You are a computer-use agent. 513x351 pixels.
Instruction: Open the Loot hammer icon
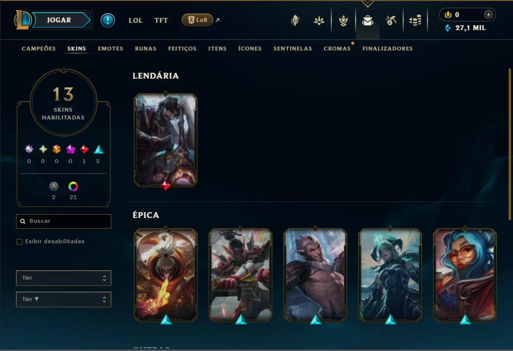[391, 20]
